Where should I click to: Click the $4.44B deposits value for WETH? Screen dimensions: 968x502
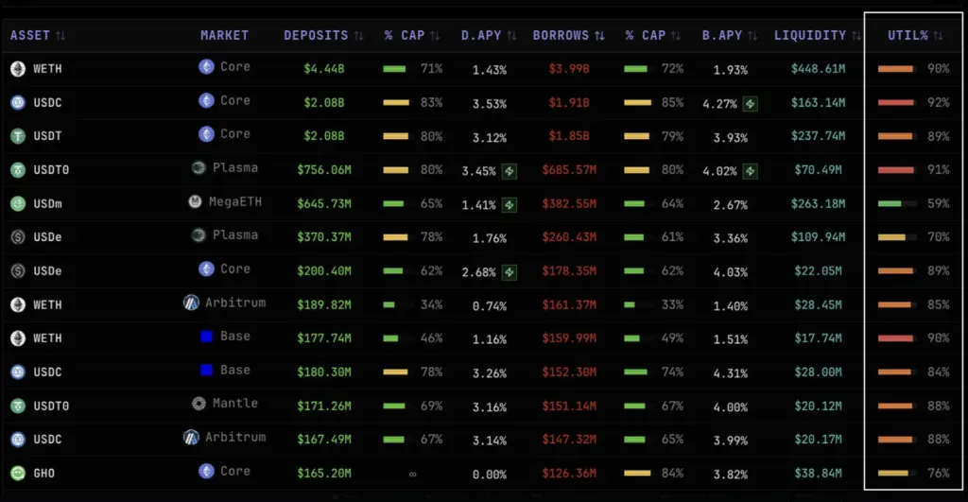[324, 68]
